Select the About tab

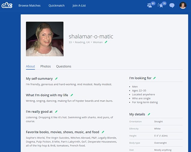[30, 66]
